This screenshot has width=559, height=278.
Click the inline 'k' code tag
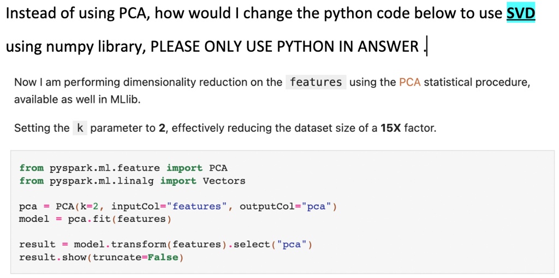[80, 128]
